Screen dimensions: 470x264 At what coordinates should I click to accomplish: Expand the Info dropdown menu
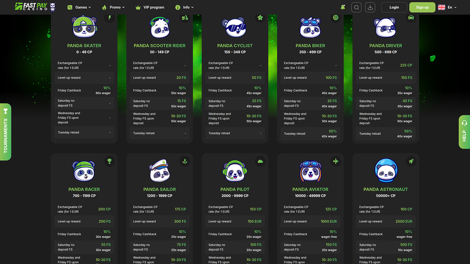pos(184,7)
